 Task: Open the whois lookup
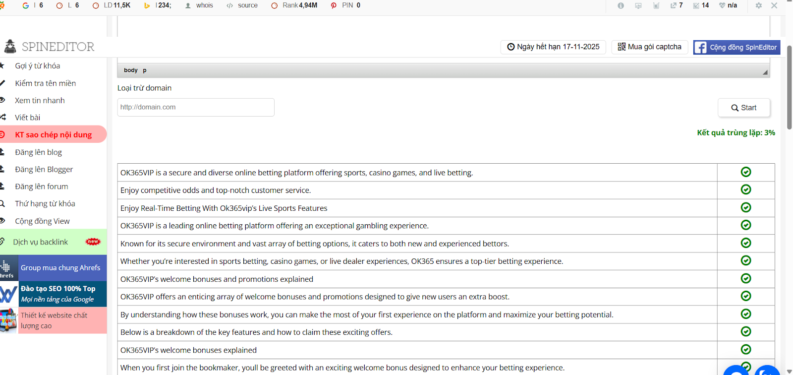tap(199, 5)
